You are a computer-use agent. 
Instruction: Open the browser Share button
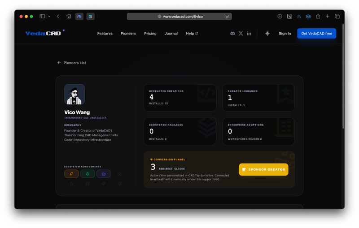coord(318,16)
